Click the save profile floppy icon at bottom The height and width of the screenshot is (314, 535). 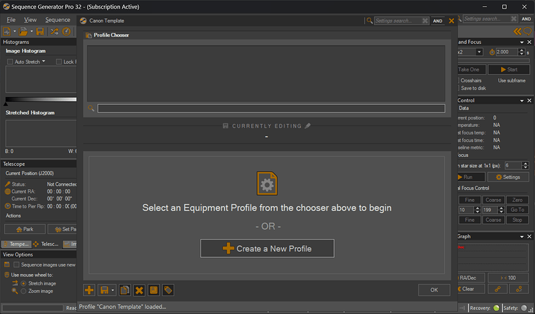(104, 290)
